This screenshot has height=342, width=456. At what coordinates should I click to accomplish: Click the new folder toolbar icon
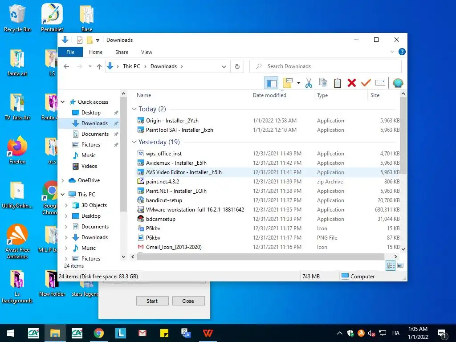288,83
